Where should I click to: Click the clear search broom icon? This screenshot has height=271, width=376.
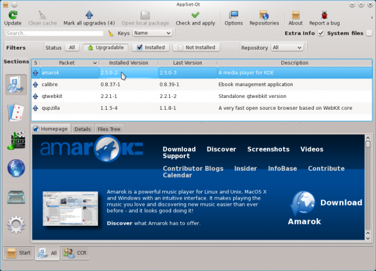pos(110,33)
